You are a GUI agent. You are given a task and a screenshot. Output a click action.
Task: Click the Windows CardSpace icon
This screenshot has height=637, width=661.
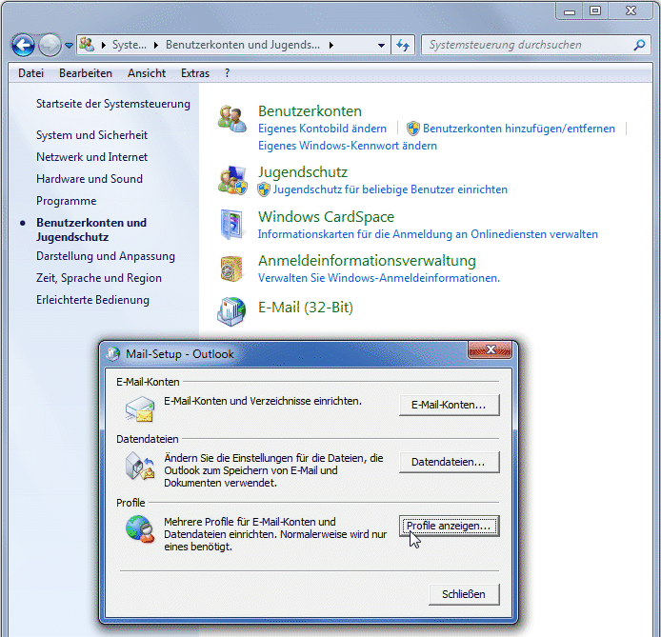click(x=232, y=224)
